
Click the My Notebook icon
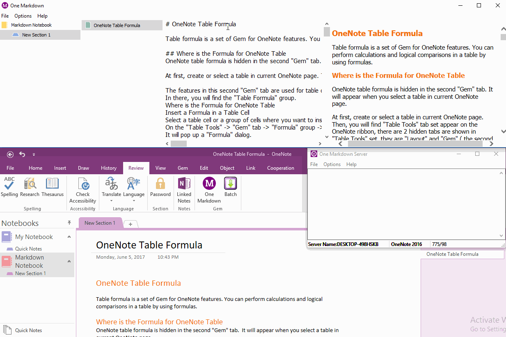coord(7,237)
